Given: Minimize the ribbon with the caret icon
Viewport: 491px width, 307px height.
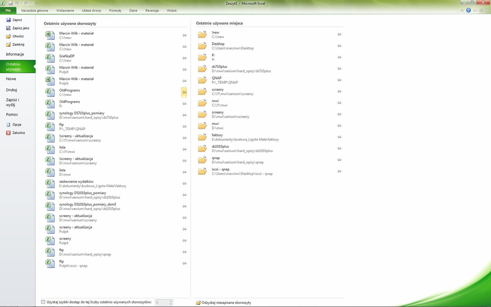Looking at the screenshot, I should pyautogui.click(x=462, y=11).
